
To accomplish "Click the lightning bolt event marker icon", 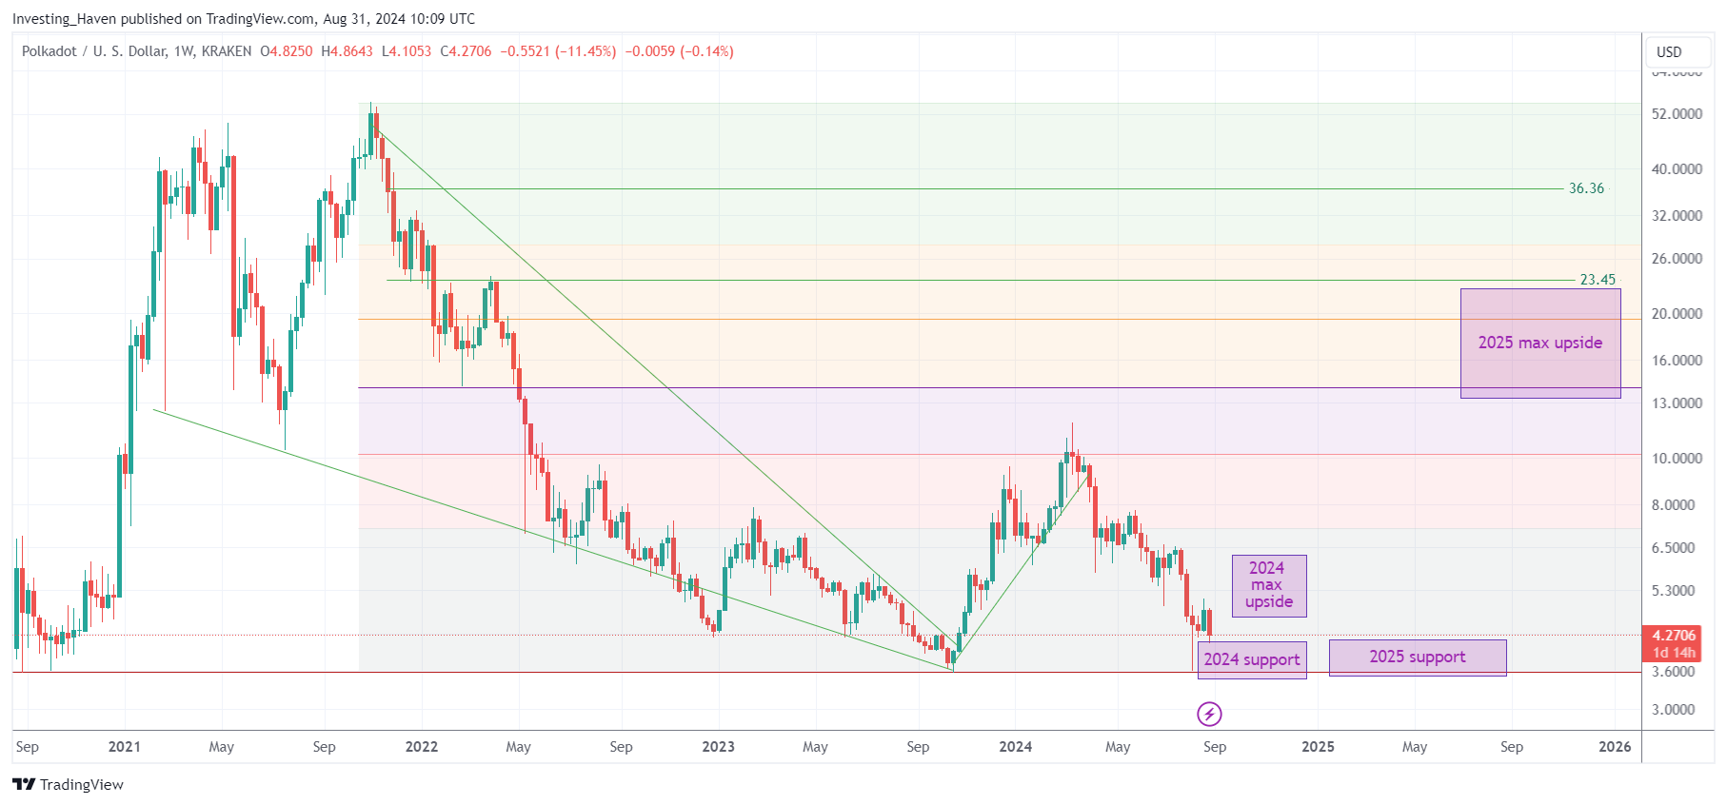I will click(x=1209, y=714).
